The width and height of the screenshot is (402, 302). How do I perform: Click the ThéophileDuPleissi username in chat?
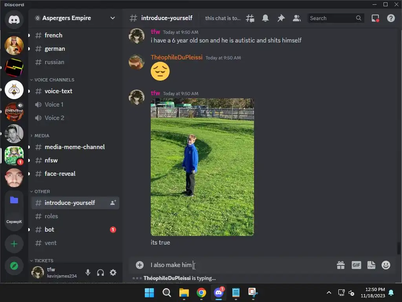click(x=176, y=57)
